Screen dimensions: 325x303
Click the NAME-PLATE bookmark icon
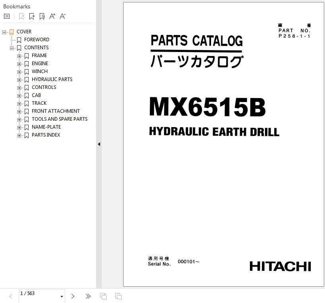tap(27, 127)
